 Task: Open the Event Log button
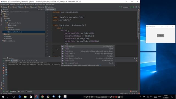[x=134, y=91]
